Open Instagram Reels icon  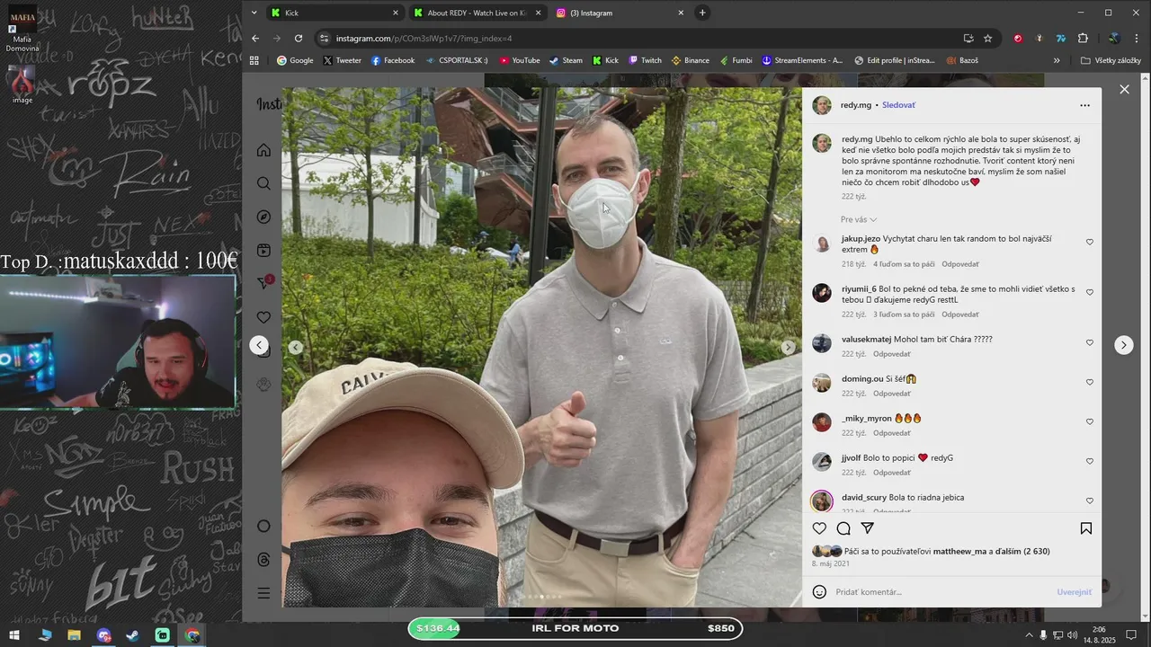coord(263,250)
